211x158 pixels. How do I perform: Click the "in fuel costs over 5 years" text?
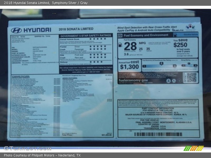click(x=183, y=50)
